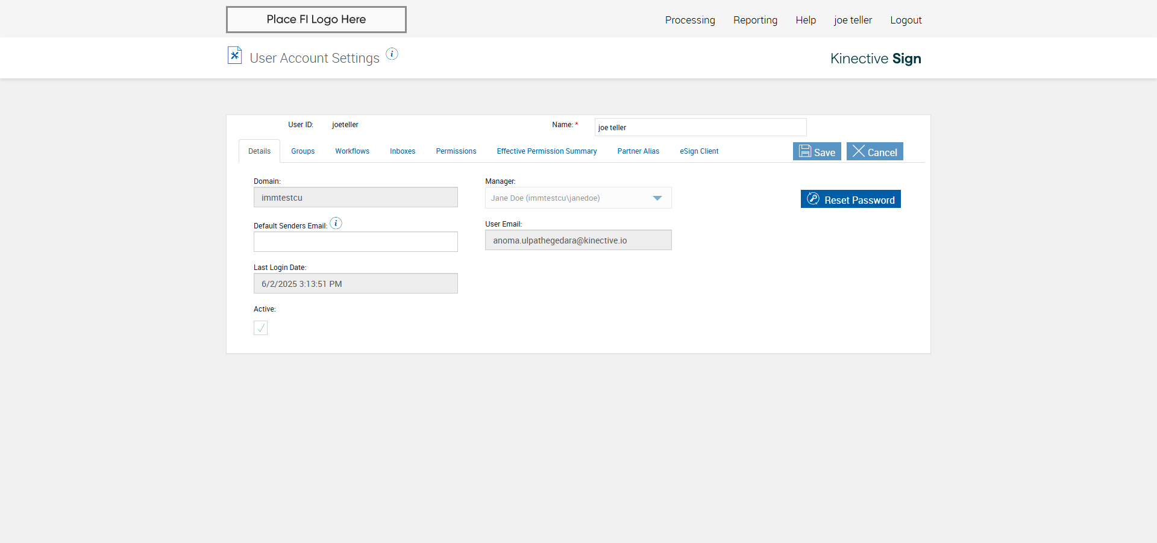Open the Processing menu

click(x=690, y=20)
